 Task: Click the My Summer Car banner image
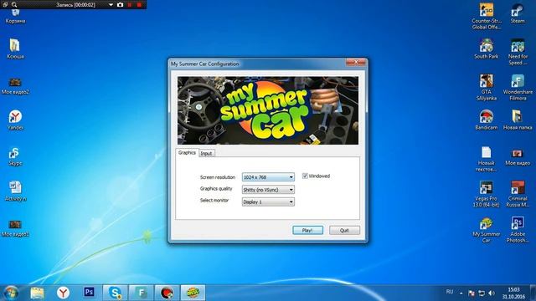click(x=268, y=110)
